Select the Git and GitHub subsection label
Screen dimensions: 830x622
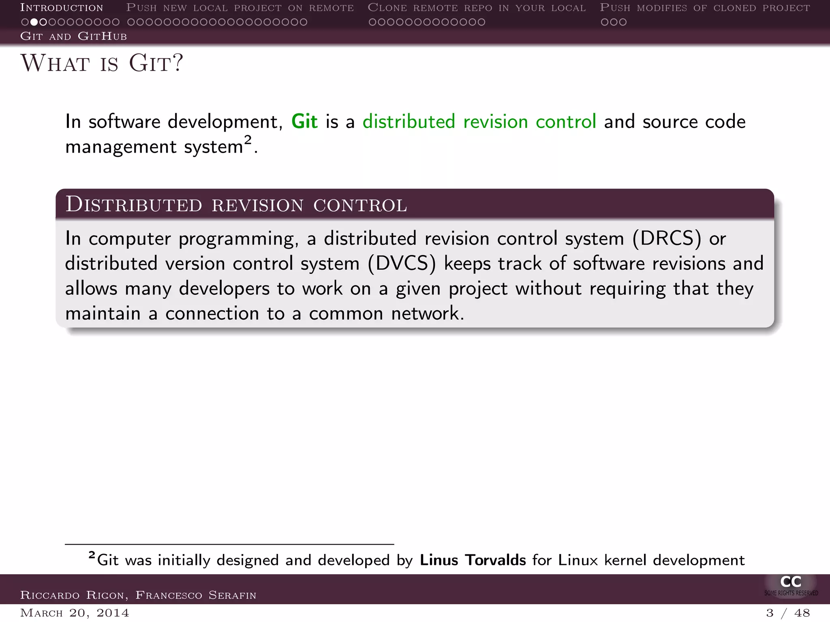click(x=73, y=36)
